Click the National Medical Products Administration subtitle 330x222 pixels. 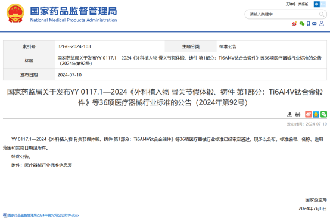click(73, 20)
